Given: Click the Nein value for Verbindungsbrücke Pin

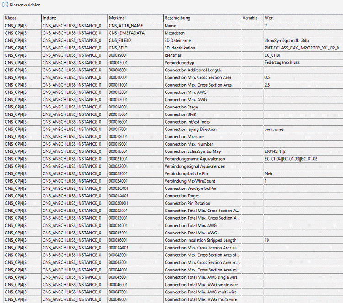Looking at the screenshot, I should 269,174.
